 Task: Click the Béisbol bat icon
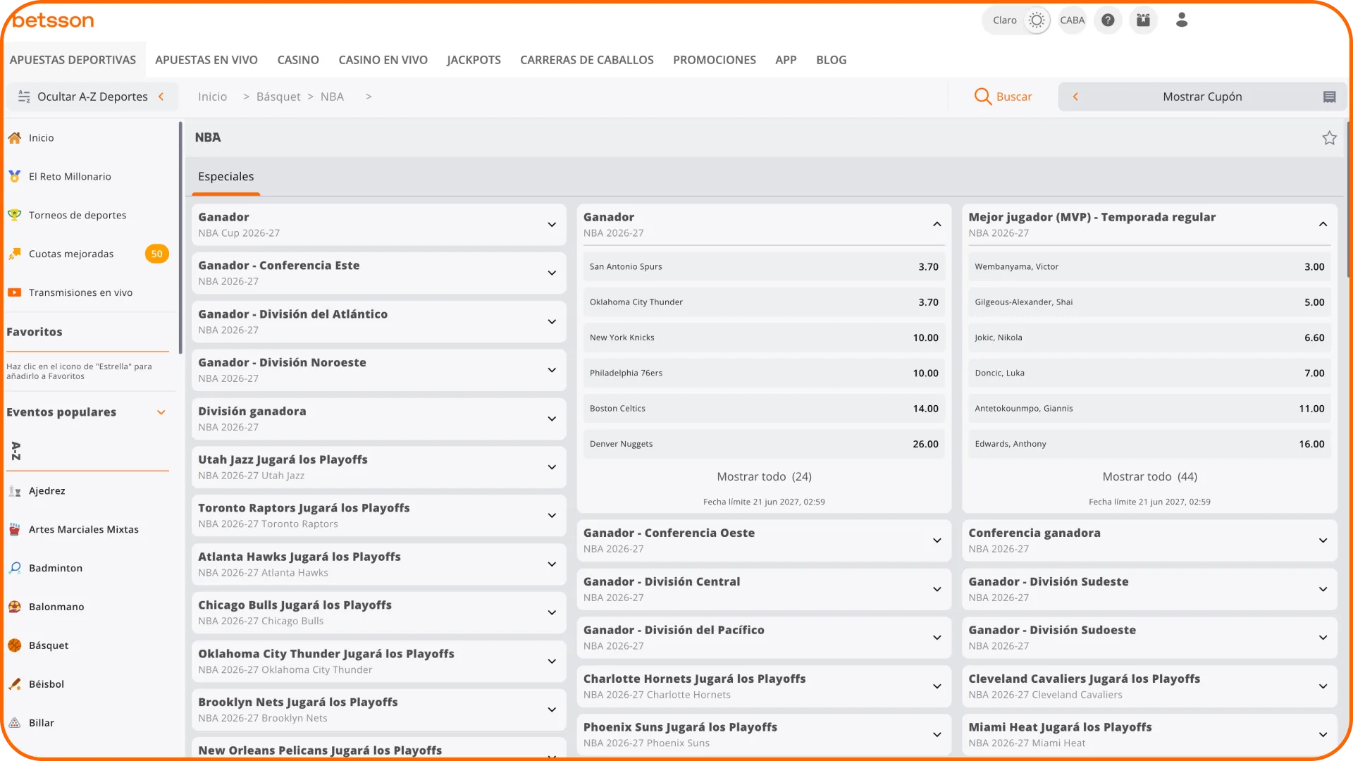coord(14,685)
